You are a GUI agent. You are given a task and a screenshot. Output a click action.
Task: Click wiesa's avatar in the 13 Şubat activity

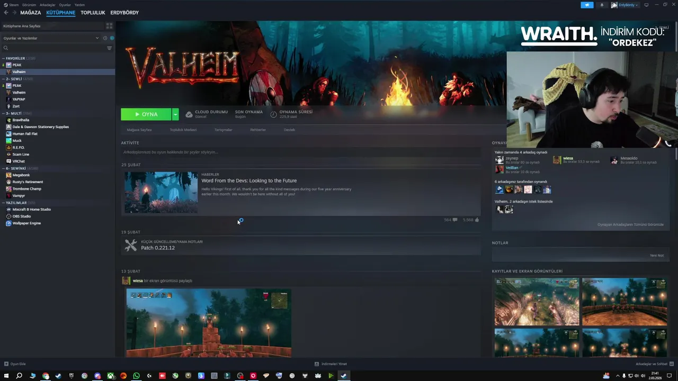point(126,280)
